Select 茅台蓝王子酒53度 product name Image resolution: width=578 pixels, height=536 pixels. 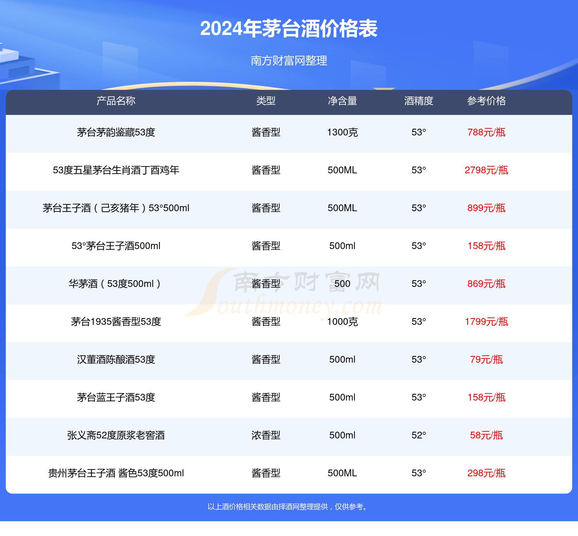click(116, 397)
